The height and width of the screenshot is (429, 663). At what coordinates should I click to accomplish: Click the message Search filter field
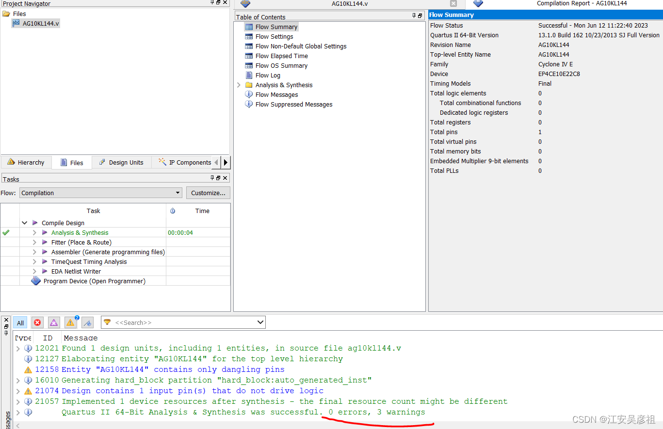click(x=184, y=322)
